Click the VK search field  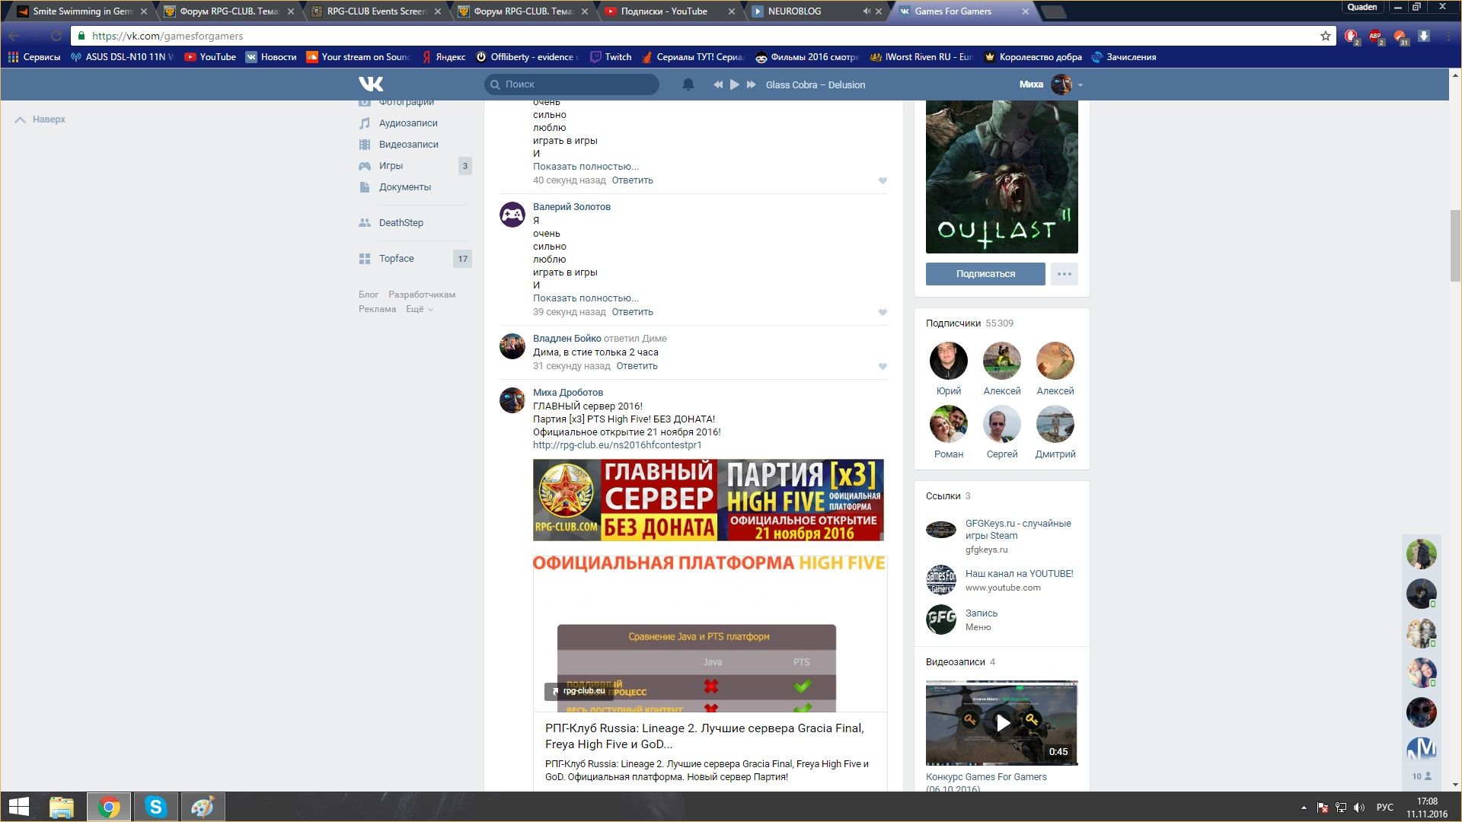(571, 84)
